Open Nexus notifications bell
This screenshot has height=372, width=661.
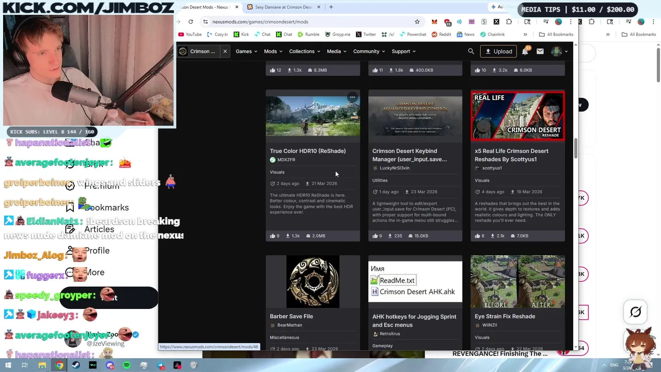coord(525,51)
